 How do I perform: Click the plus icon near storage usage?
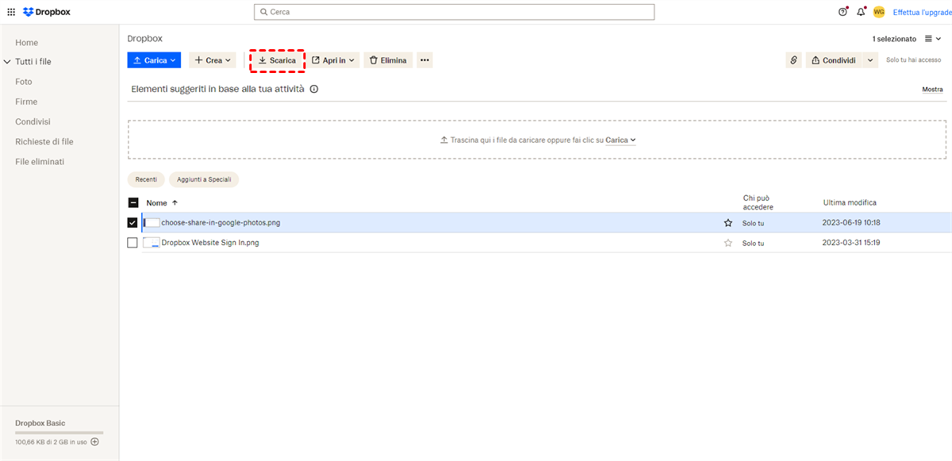[94, 442]
